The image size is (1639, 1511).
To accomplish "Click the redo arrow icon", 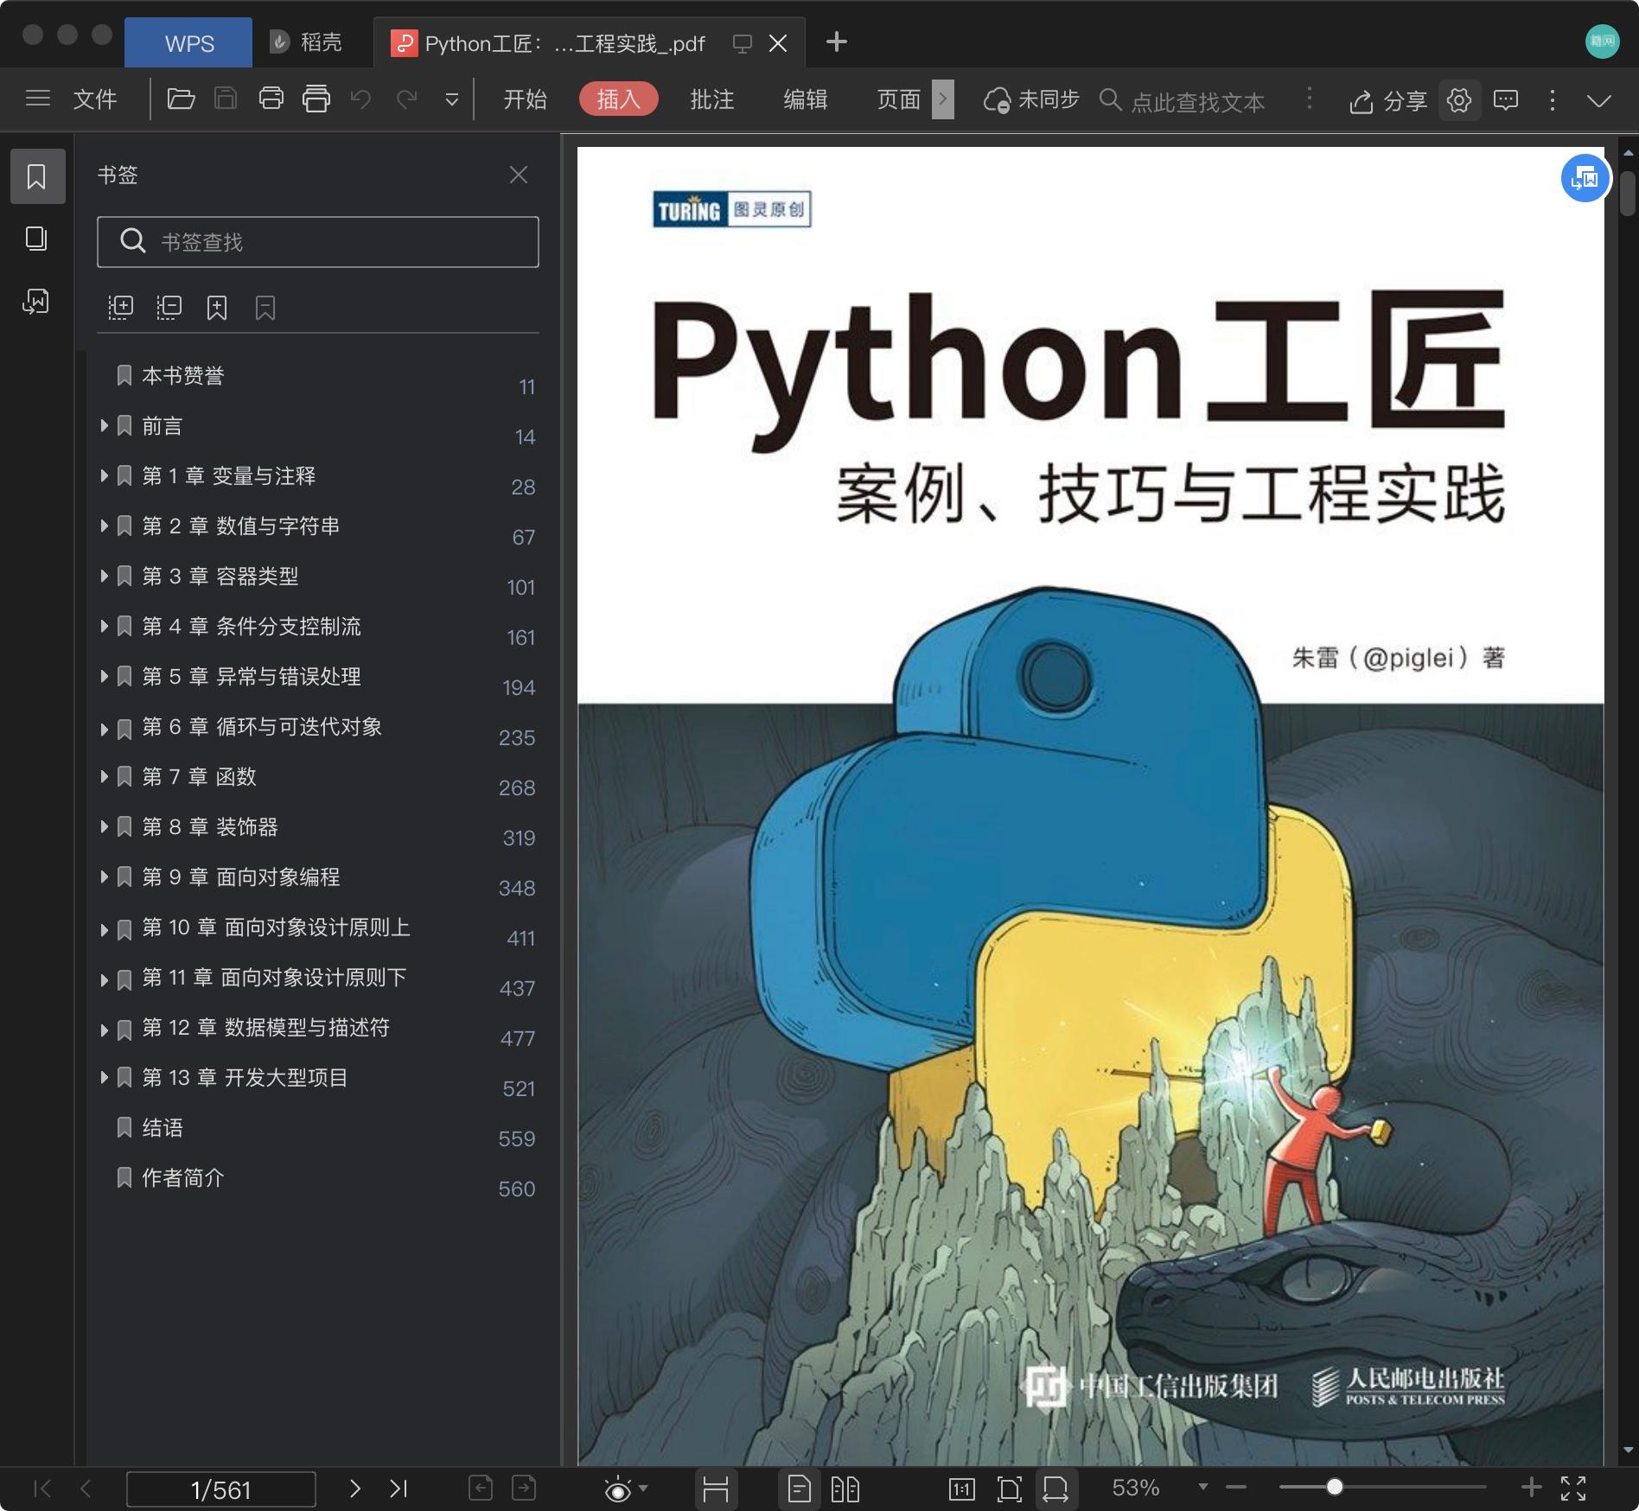I will 406,99.
